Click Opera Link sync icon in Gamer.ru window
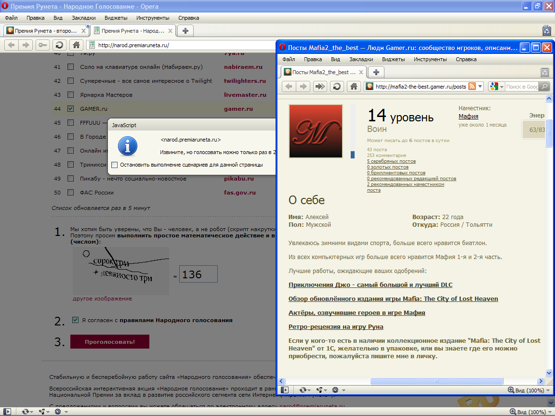The height and width of the screenshot is (416, 555). (303, 390)
